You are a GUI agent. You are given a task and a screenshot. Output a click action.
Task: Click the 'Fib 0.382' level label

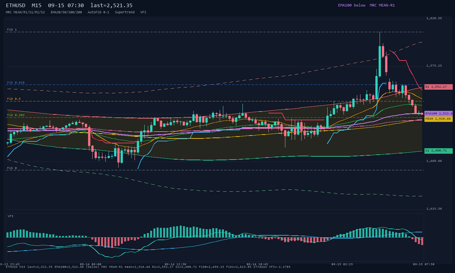tap(16, 115)
